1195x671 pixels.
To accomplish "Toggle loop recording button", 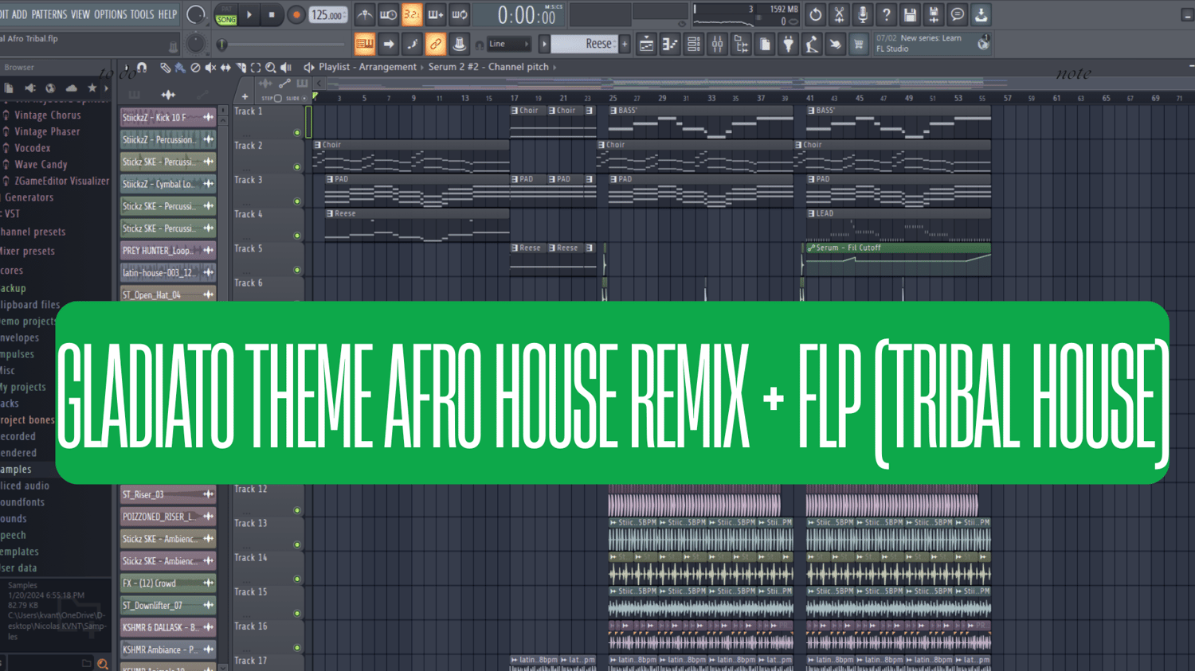I will (460, 15).
